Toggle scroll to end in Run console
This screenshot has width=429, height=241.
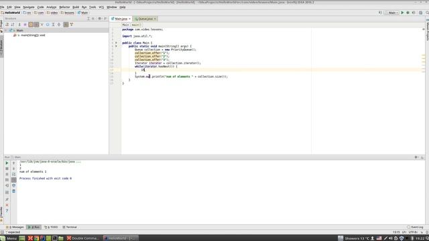[x=13, y=180]
